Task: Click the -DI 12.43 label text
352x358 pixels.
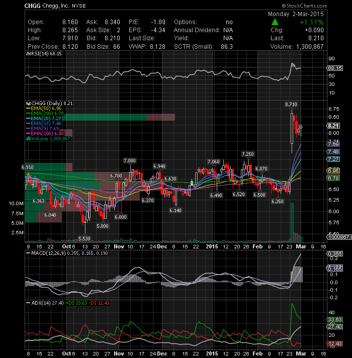Action: [99, 303]
